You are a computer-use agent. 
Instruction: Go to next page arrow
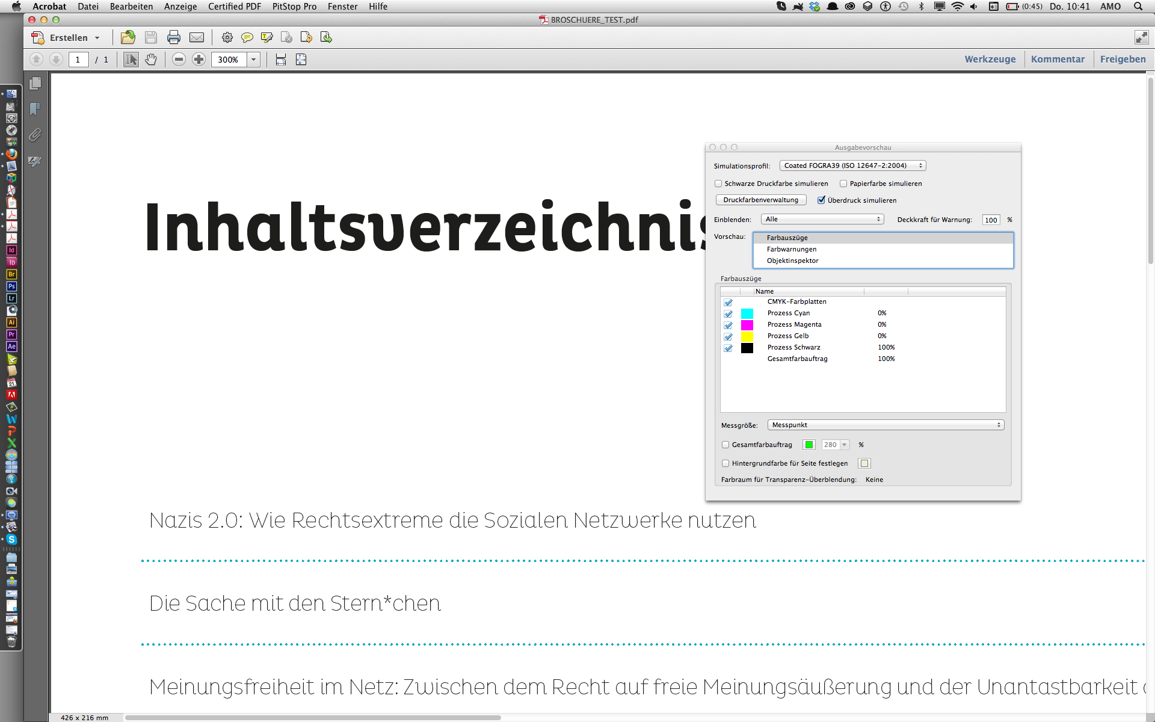(x=56, y=59)
